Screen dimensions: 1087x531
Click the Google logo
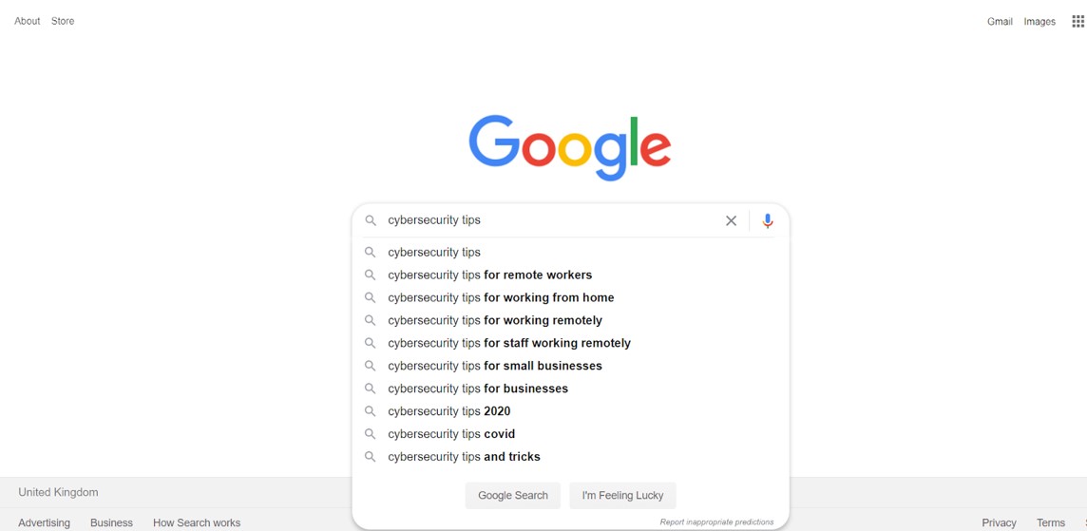(x=570, y=147)
